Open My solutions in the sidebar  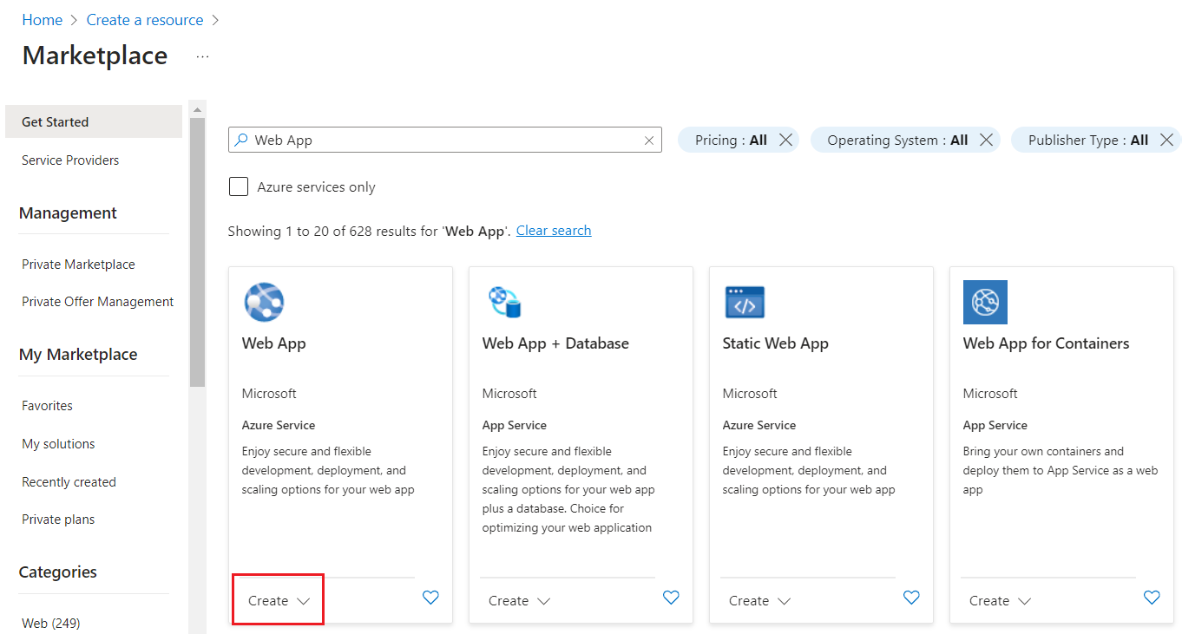(58, 444)
